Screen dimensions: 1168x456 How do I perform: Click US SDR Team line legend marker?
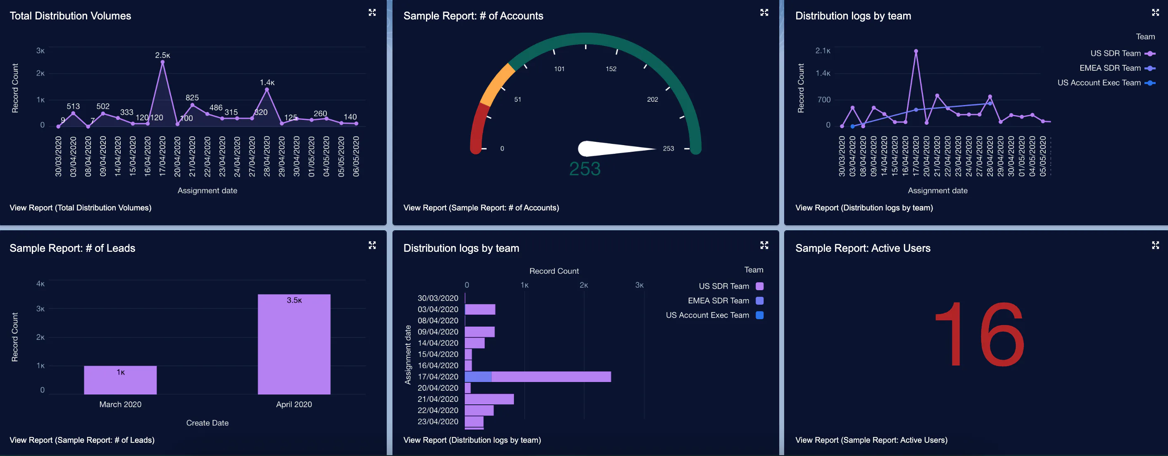coord(1150,54)
